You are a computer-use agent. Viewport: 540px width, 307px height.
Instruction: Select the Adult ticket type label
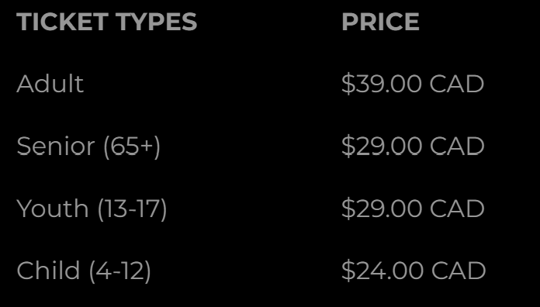coord(50,84)
